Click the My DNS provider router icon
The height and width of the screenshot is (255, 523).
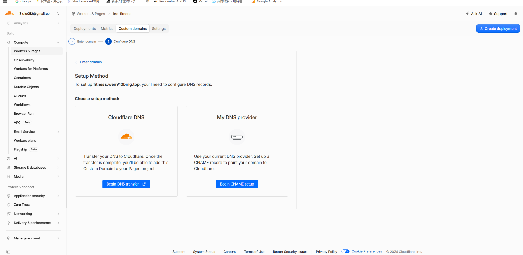coord(237,137)
